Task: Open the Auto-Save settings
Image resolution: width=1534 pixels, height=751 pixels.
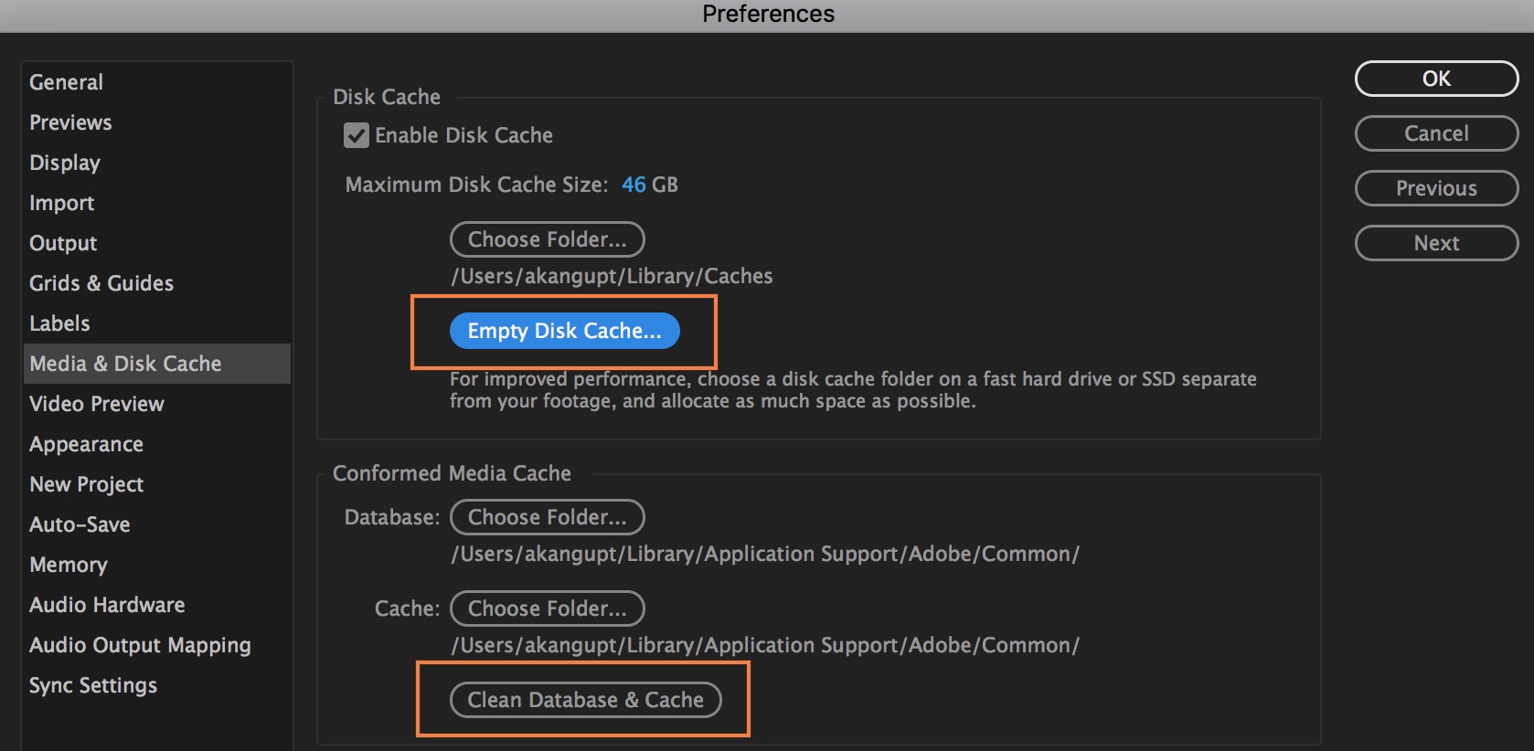Action: 80,524
